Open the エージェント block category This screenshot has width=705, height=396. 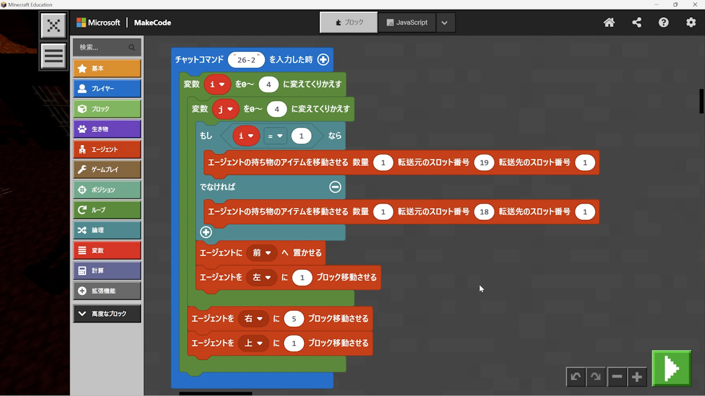tap(107, 150)
